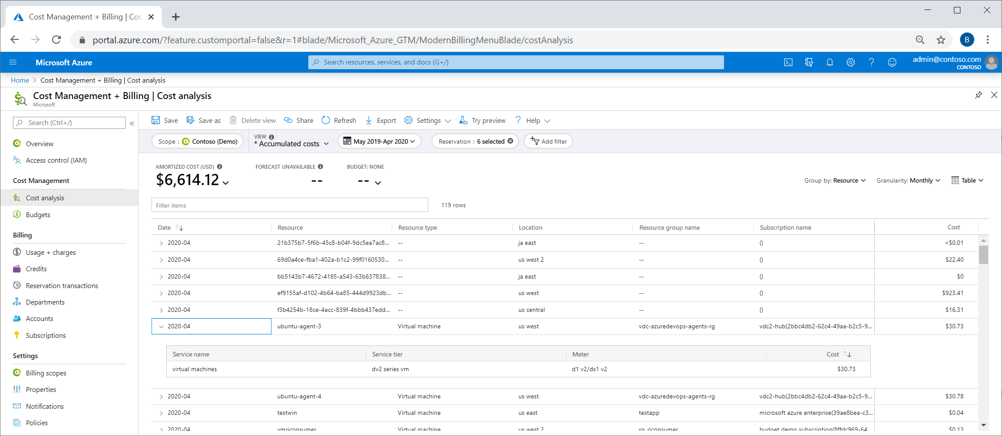Click the Filter items input field
The width and height of the screenshot is (1002, 436).
click(x=289, y=205)
